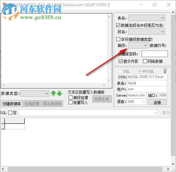This screenshot has width=176, height=172.
Task: Click the window's vertical scrollbar thumb
Action: (x=173, y=85)
